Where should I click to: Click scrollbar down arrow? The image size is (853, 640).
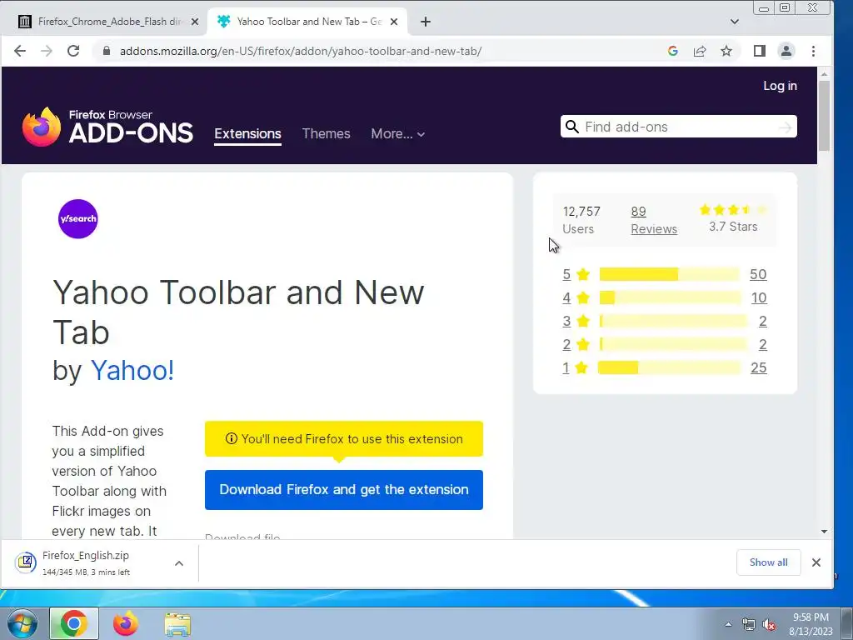(824, 531)
